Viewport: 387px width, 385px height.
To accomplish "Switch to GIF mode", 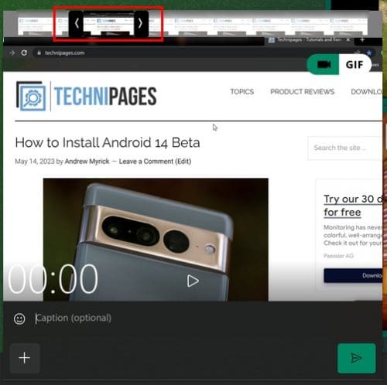I will [x=354, y=65].
